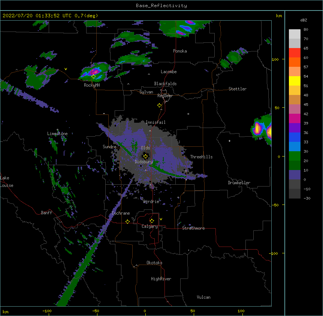Select the Sylvan label
Viewport: 323px width, 316px height.
click(146, 92)
